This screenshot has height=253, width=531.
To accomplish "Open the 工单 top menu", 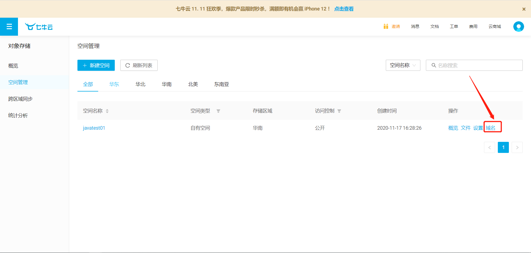I will (x=454, y=26).
